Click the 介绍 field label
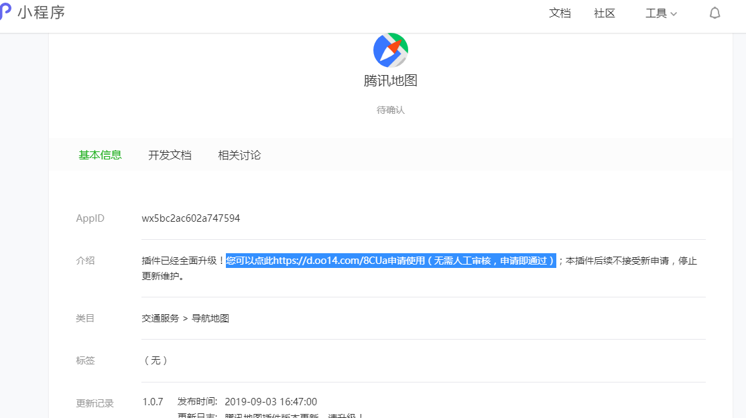The width and height of the screenshot is (746, 418). (85, 261)
